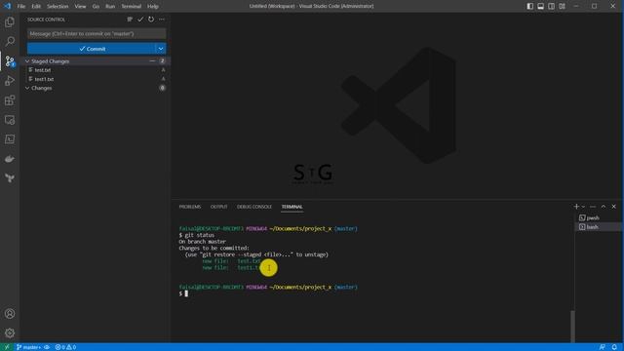The height and width of the screenshot is (351, 624).
Task: Switch to the Debug Console tab
Action: point(254,207)
